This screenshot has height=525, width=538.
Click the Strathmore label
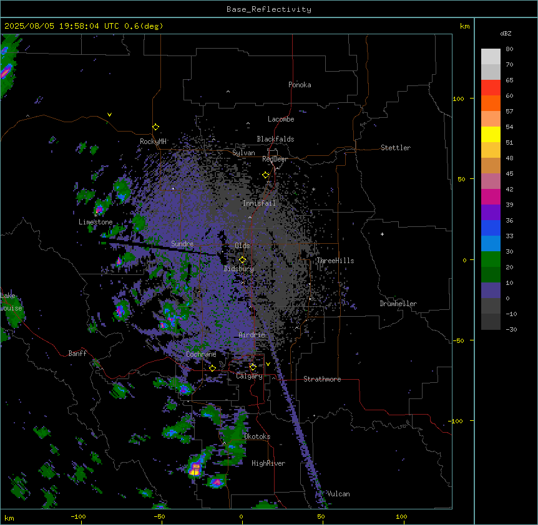pyautogui.click(x=322, y=379)
